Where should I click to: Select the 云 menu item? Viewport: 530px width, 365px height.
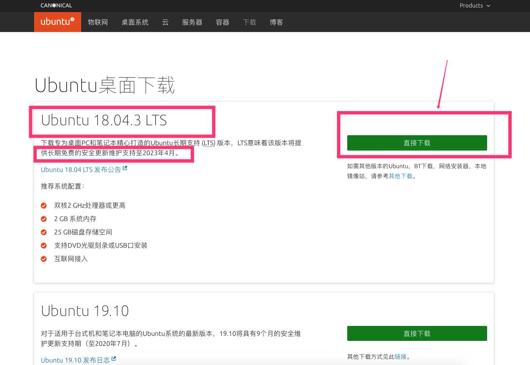click(x=165, y=22)
